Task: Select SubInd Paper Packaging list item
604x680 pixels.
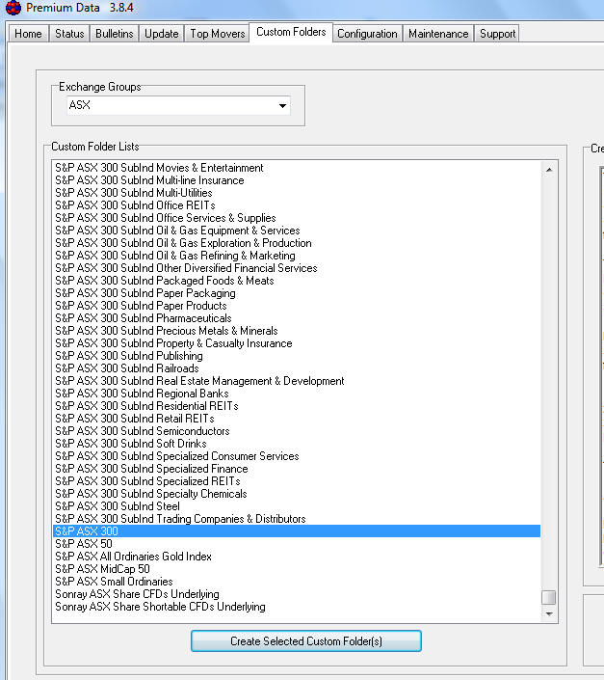Action: (x=297, y=293)
